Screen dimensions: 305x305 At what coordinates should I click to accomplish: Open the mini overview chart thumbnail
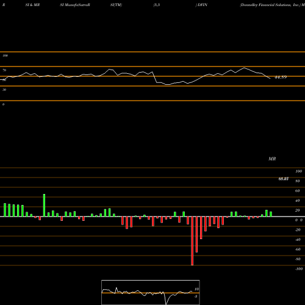[x=151, y=292]
